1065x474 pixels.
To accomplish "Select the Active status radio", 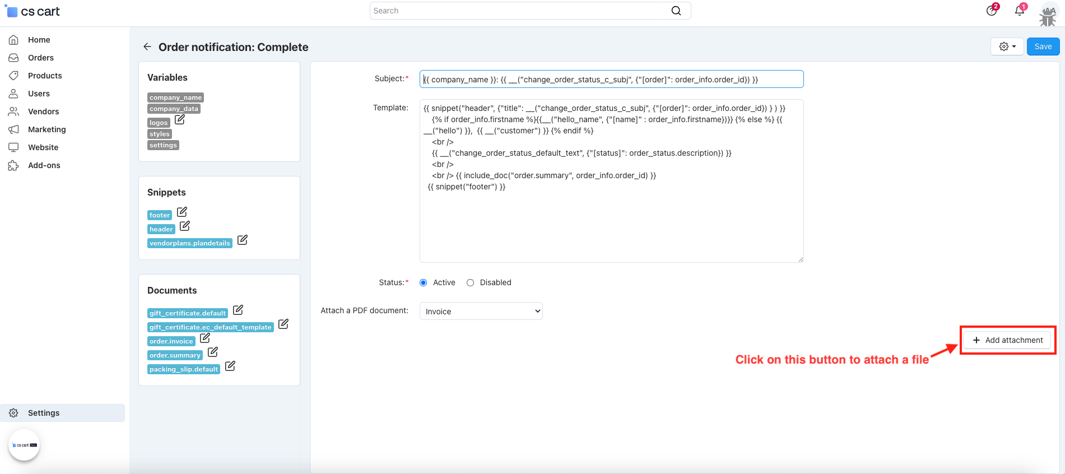I will click(x=424, y=283).
